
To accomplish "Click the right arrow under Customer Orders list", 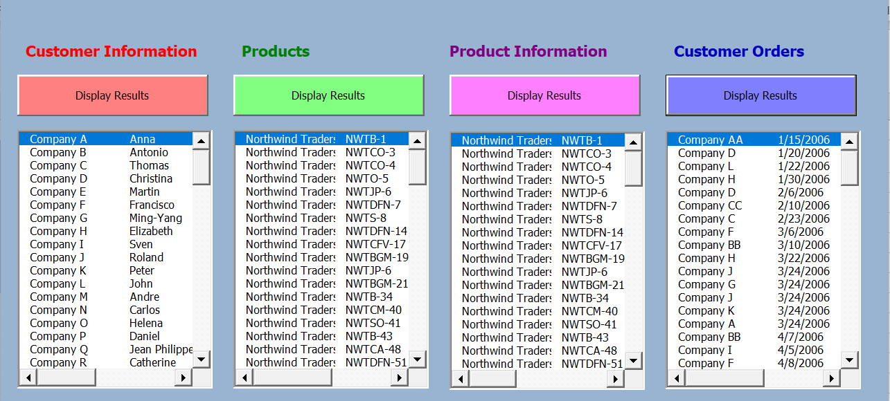I will pyautogui.click(x=832, y=378).
